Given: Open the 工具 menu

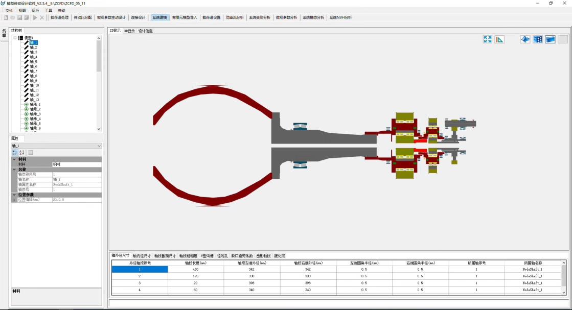Looking at the screenshot, I should (49, 10).
